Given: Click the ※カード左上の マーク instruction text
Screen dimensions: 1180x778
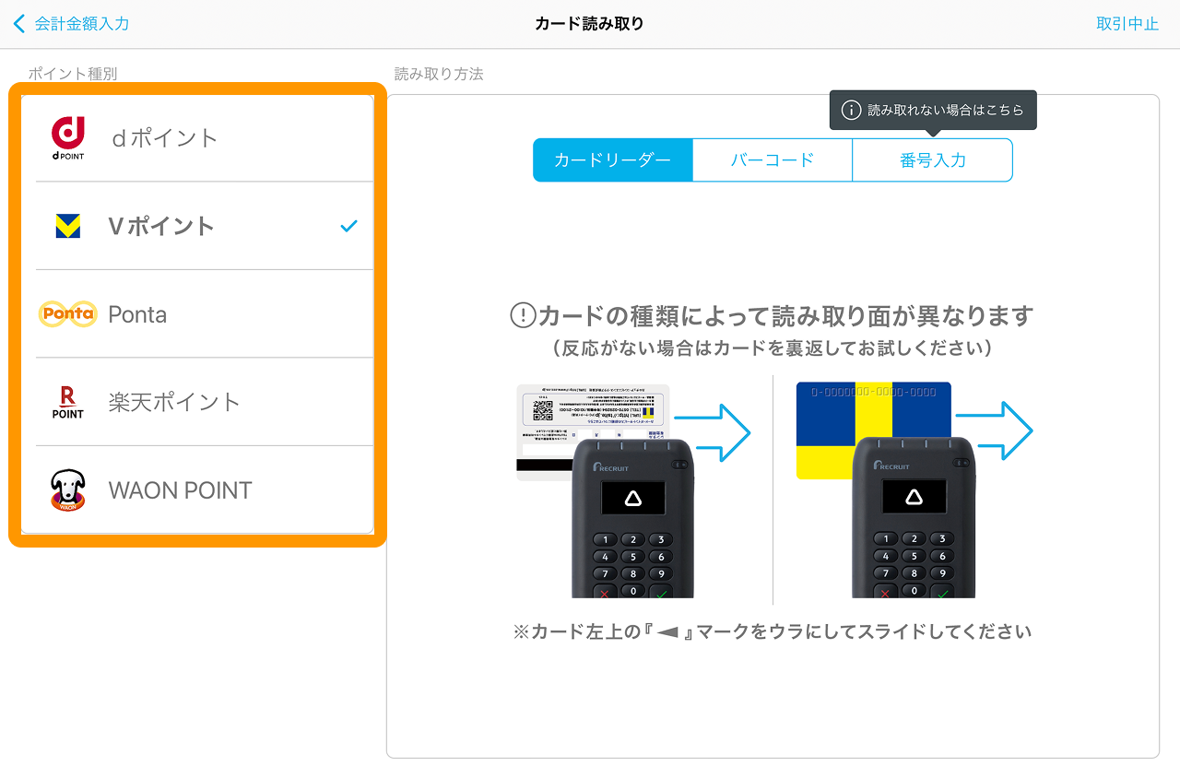Looking at the screenshot, I should 773,632.
